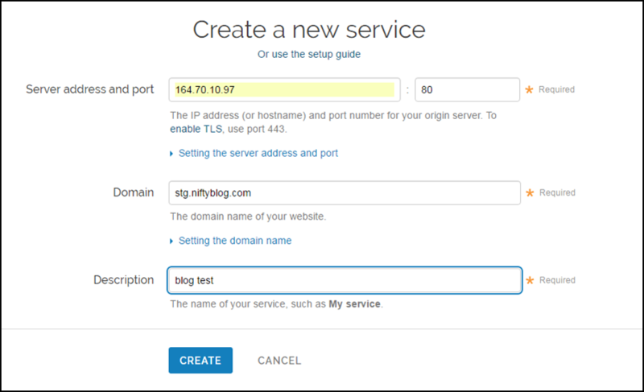
Task: Click the 'Server address and port' label
Action: pyautogui.click(x=90, y=89)
